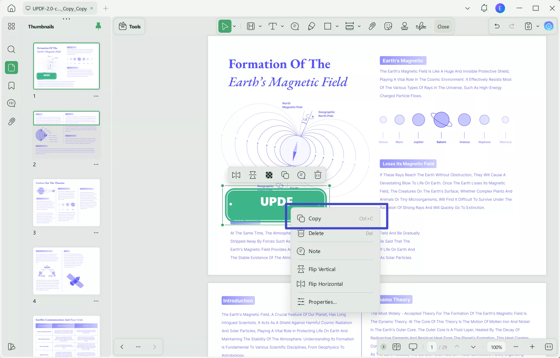Select Flip Horizontal menu entry
Viewport: 560px width, 358px height.
[326, 284]
